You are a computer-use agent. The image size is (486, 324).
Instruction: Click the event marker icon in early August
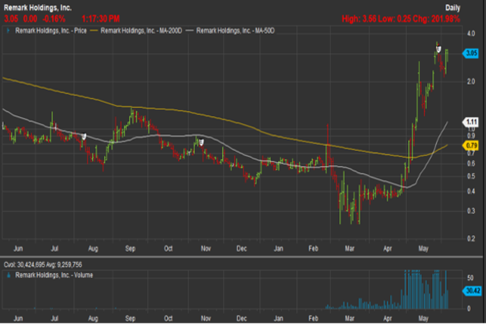point(84,136)
